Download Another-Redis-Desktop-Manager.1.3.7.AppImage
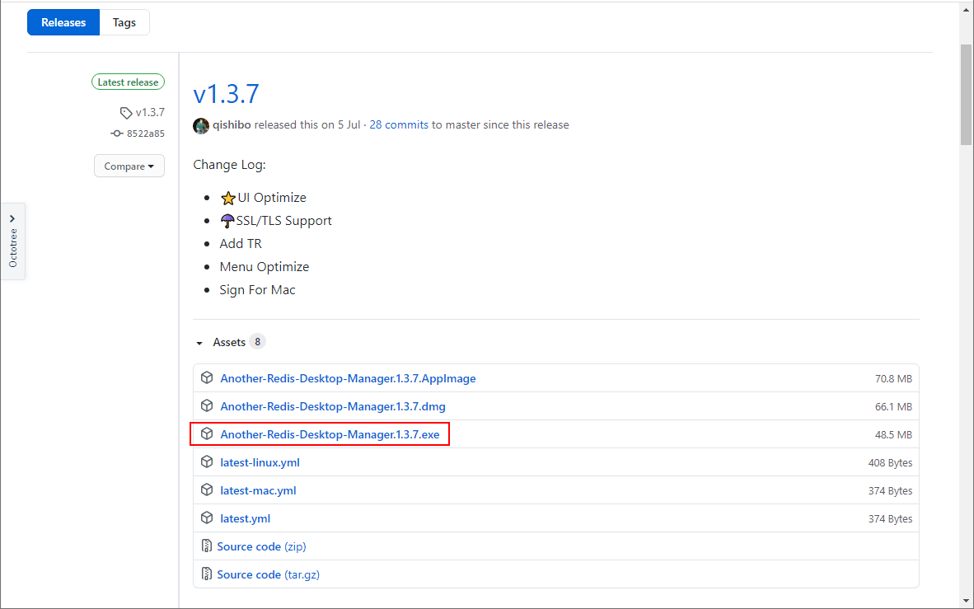The width and height of the screenshot is (974, 609). click(x=348, y=378)
